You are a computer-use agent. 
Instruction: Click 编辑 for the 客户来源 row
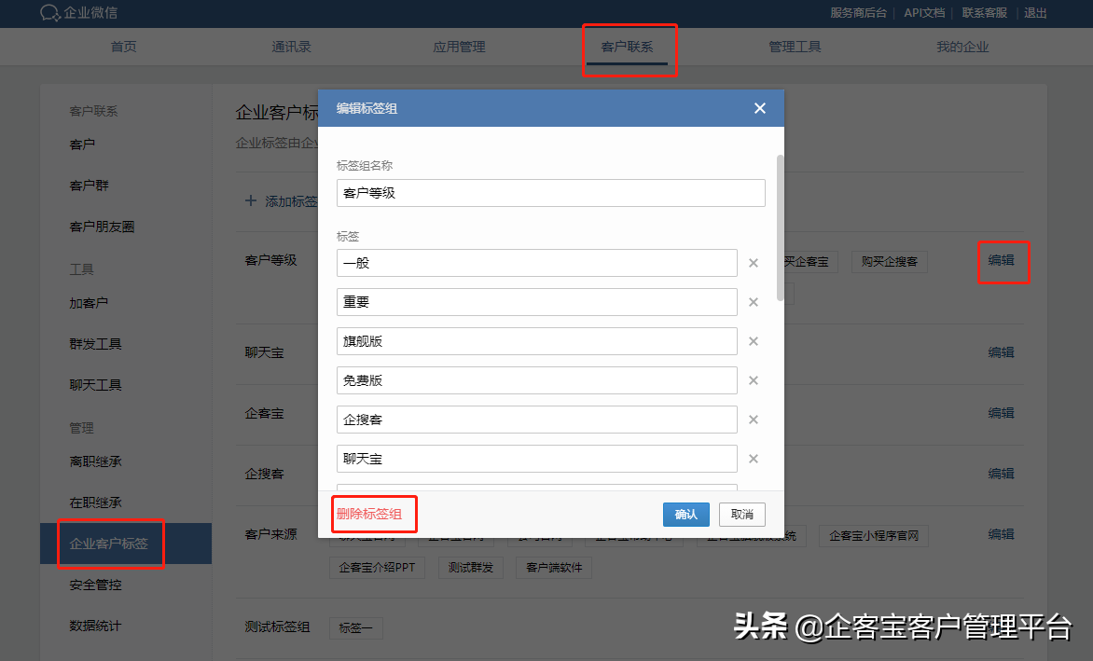coord(1001,534)
